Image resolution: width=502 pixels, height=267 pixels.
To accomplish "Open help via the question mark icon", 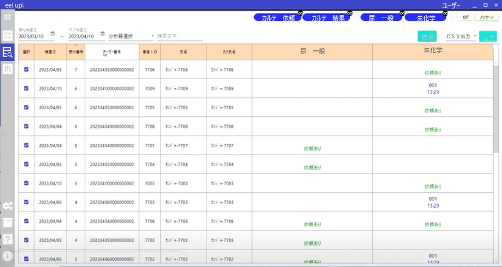I will point(8,239).
